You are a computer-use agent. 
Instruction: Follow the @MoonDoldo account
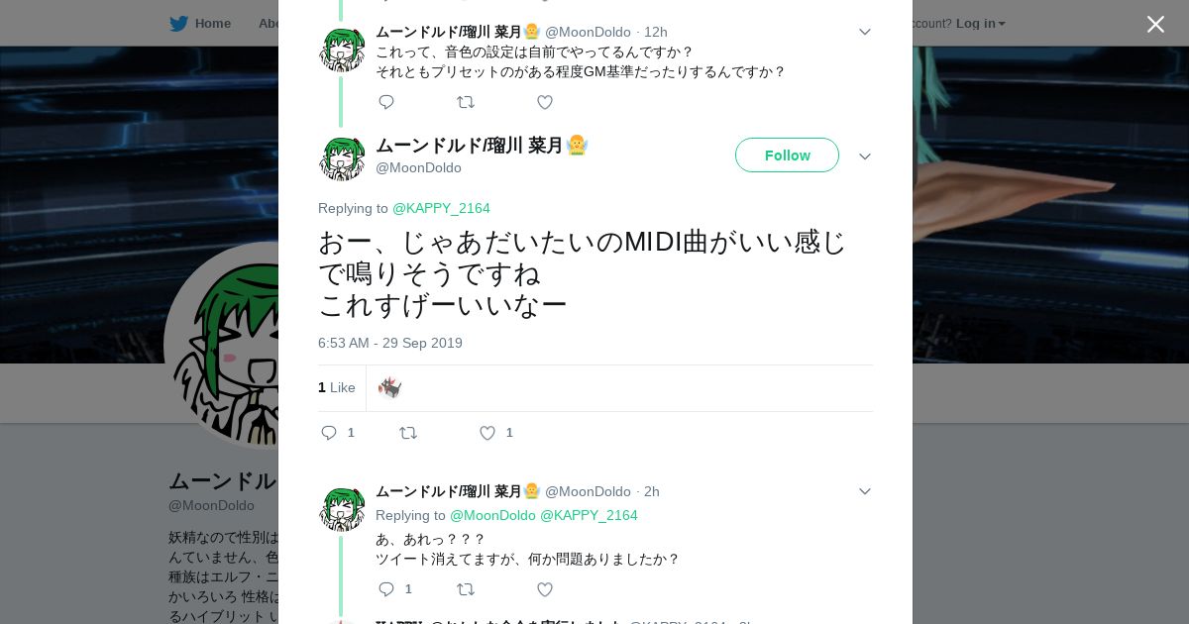click(x=787, y=156)
